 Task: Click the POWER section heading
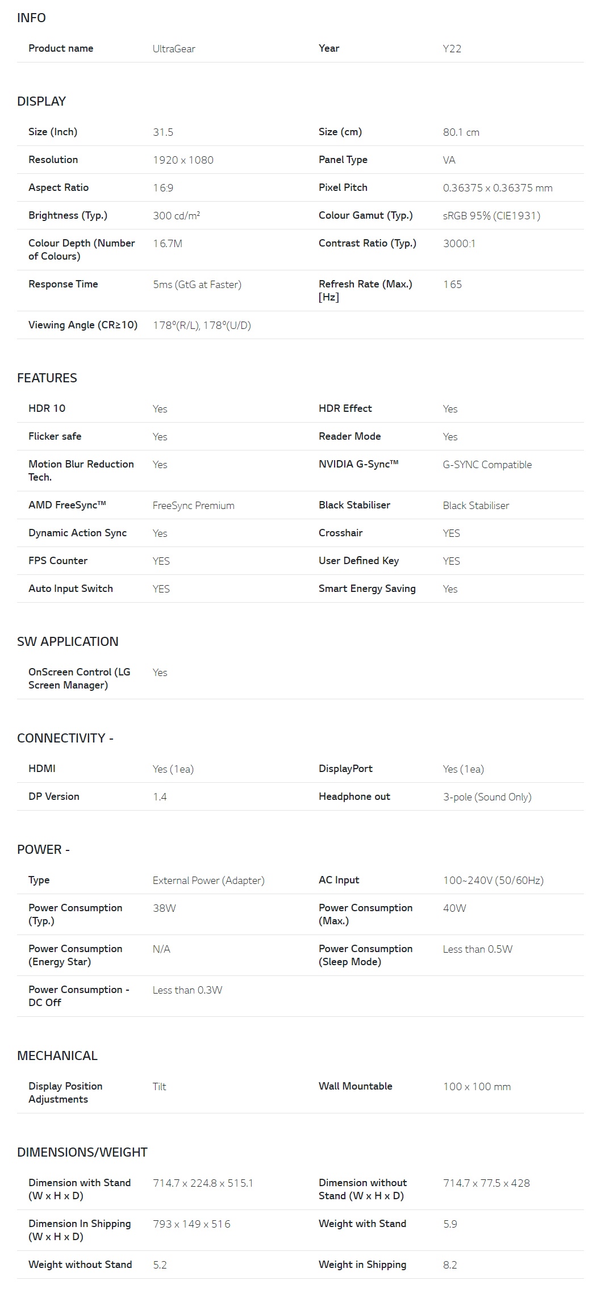click(x=43, y=850)
